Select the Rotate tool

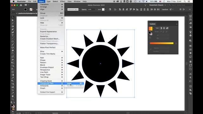pos(13,54)
